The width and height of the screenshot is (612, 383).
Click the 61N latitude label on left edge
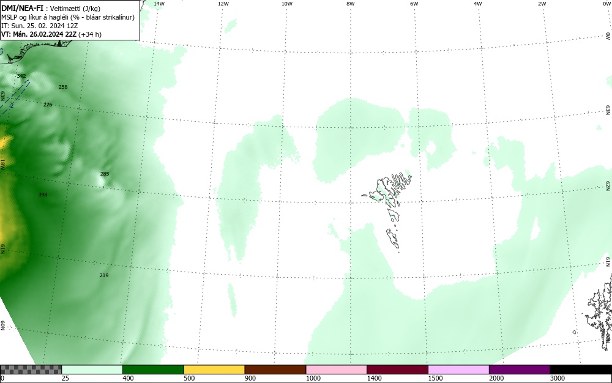click(2, 249)
